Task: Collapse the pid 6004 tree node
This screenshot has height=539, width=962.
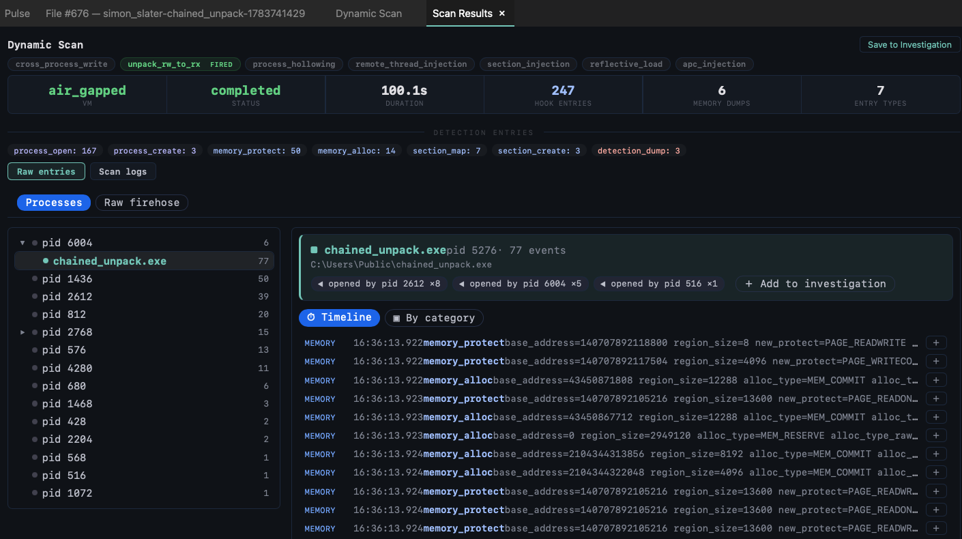Action: (23, 243)
